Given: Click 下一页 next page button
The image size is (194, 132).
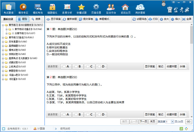Looking at the screenshot, I should tap(143, 121).
